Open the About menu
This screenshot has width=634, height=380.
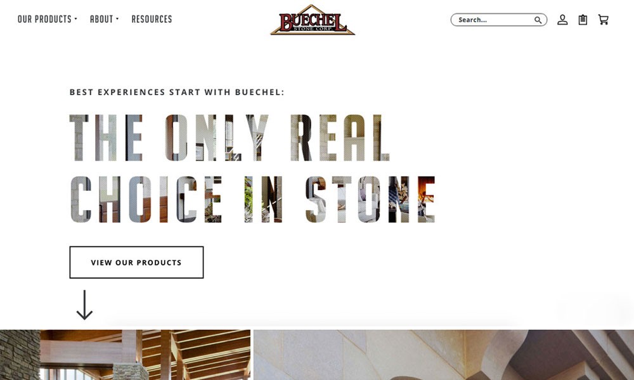click(101, 19)
